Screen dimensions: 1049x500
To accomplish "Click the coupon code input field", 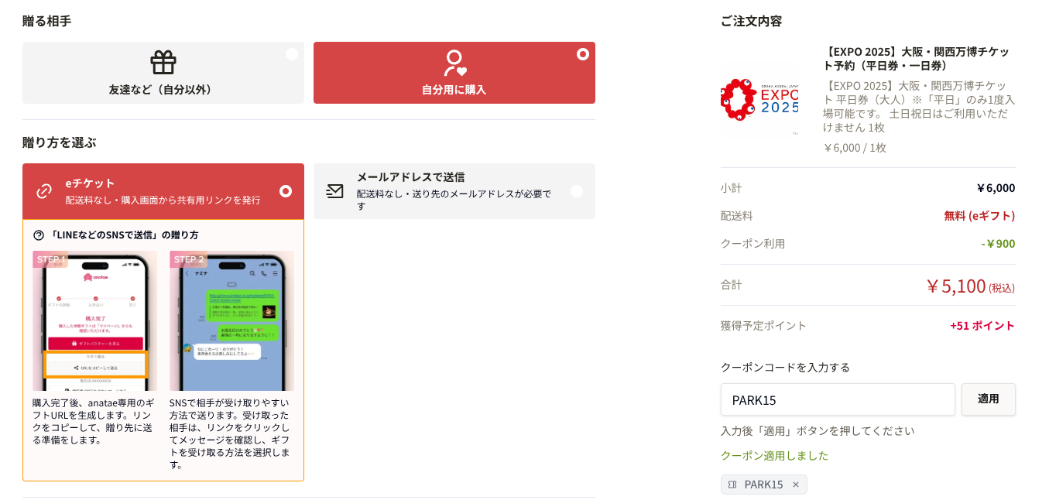I will point(838,399).
